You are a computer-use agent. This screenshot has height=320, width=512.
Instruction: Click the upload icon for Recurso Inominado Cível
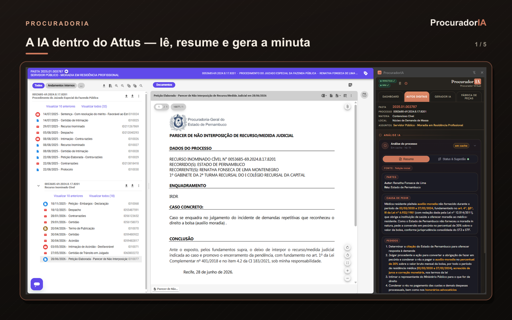point(126,186)
